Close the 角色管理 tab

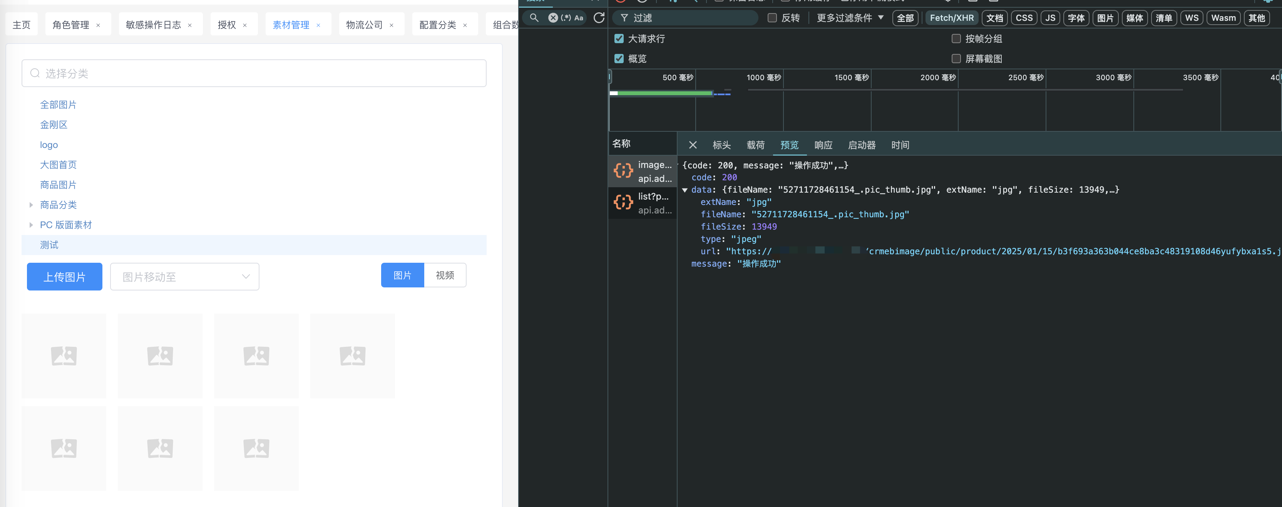pyautogui.click(x=98, y=25)
